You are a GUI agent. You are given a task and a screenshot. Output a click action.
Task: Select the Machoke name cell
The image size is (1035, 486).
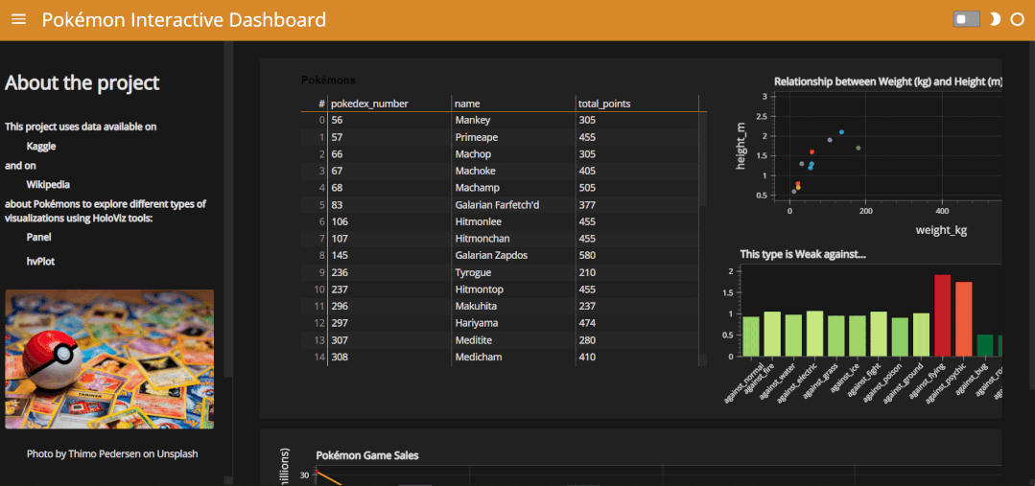(513, 171)
